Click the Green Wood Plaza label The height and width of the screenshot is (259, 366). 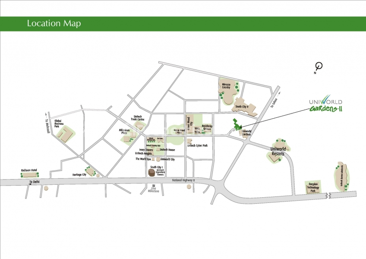coord(179,131)
